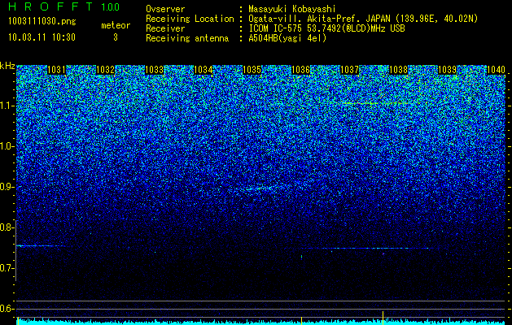Screen dimensions: 512x325
Task: Click the 1036 time marker
Action: click(x=300, y=70)
